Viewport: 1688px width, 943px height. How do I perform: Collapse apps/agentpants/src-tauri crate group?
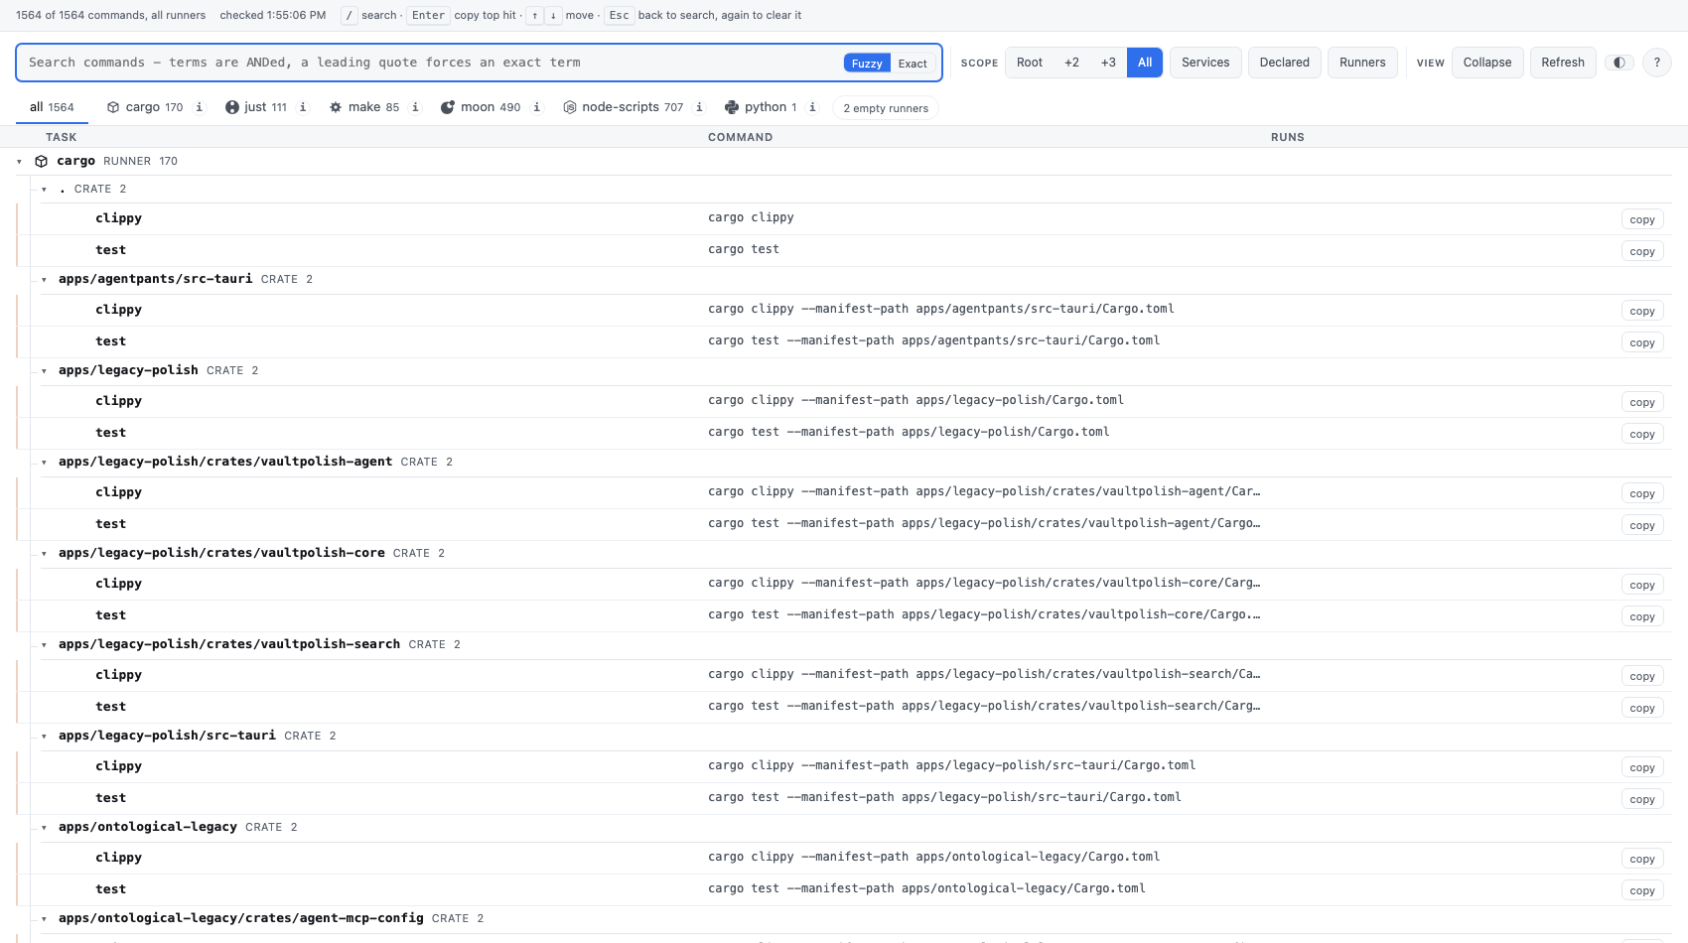click(x=44, y=280)
